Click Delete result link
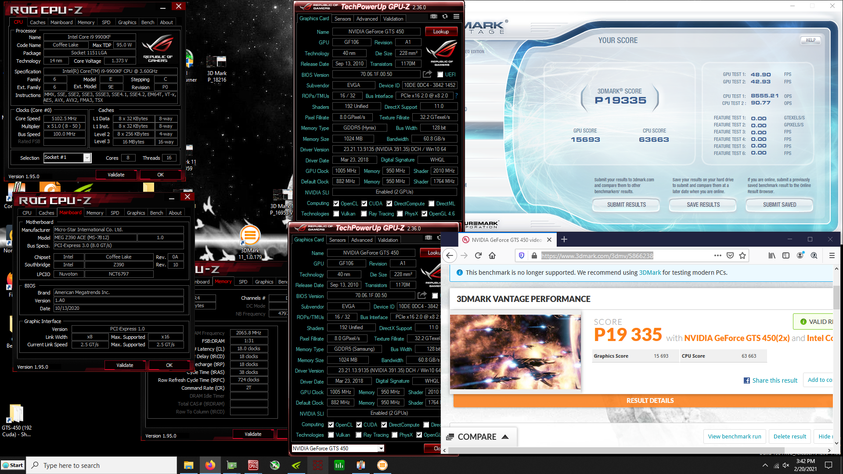 pyautogui.click(x=790, y=436)
